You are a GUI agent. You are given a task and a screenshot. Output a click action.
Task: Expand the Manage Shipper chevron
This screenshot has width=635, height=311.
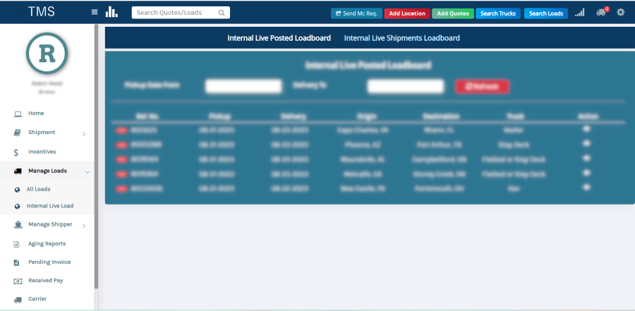click(x=84, y=226)
